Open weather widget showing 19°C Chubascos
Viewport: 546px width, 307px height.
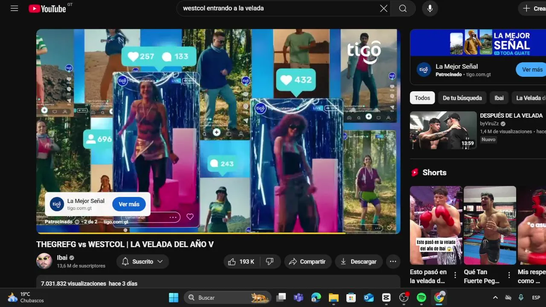pos(26,297)
